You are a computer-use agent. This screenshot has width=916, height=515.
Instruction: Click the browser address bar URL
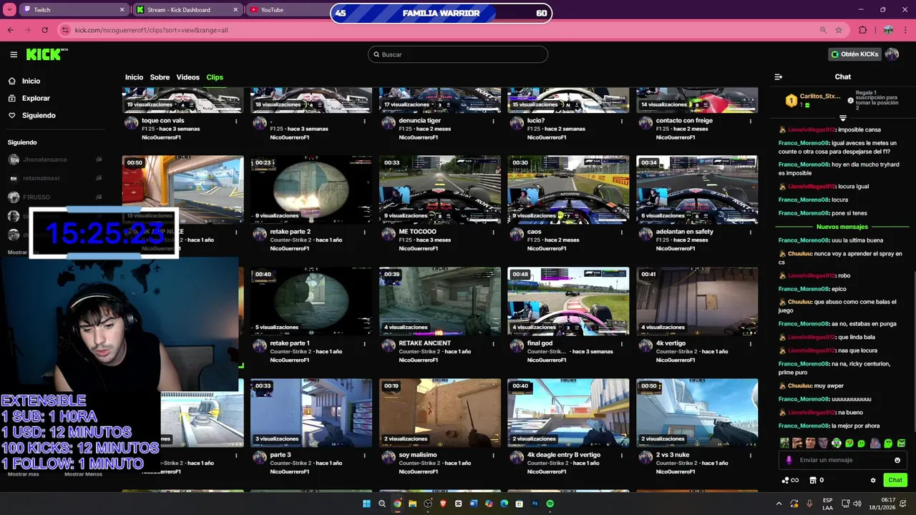tap(151, 30)
